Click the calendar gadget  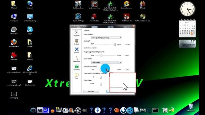point(187,28)
